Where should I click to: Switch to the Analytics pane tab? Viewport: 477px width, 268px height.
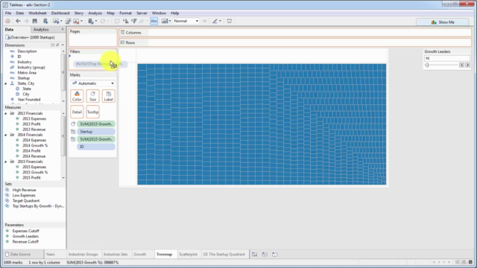point(41,30)
